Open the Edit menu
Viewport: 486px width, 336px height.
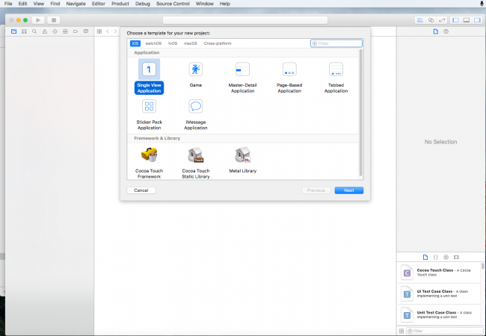[x=22, y=4]
